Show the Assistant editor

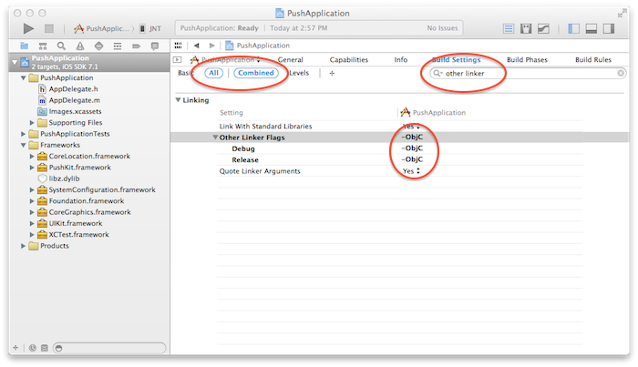pyautogui.click(x=526, y=28)
